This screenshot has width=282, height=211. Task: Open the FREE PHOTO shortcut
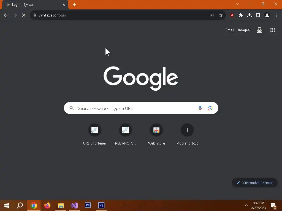pos(125,135)
